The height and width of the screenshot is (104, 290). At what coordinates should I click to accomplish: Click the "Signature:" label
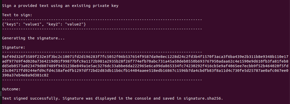(x=13, y=47)
